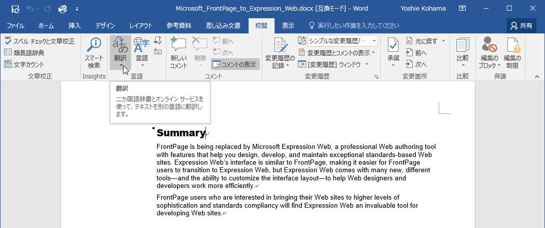Switch to the 差し込み文書 tab
Screen dimensions: 545x228
223,26
